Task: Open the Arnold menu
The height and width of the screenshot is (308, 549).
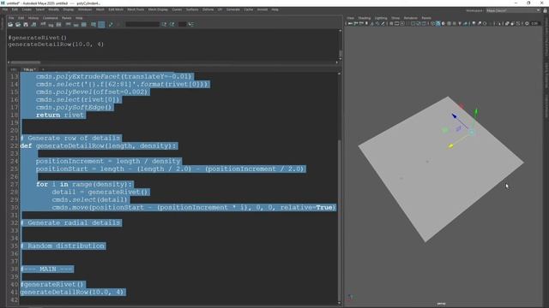Action: coord(262,9)
